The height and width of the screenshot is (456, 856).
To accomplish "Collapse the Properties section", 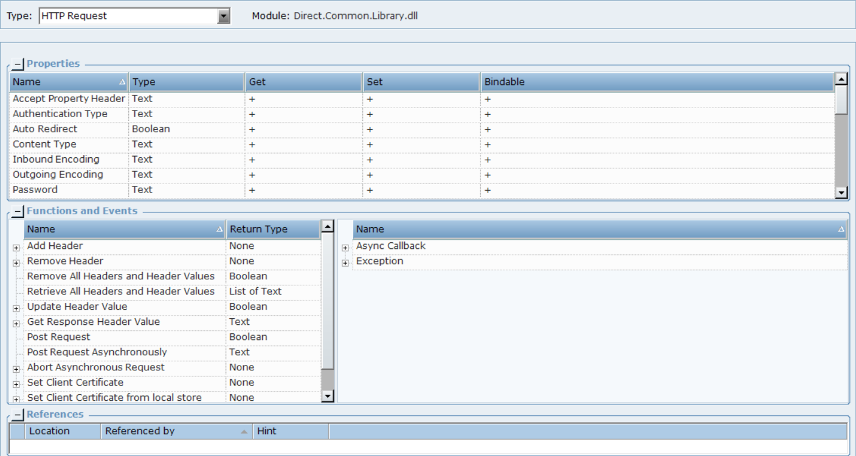I will (17, 64).
